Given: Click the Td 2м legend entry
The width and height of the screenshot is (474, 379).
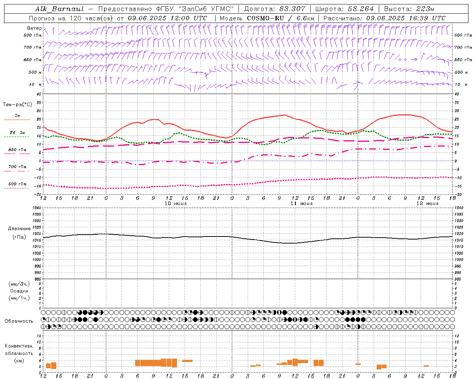Looking at the screenshot, I should click(x=17, y=133).
